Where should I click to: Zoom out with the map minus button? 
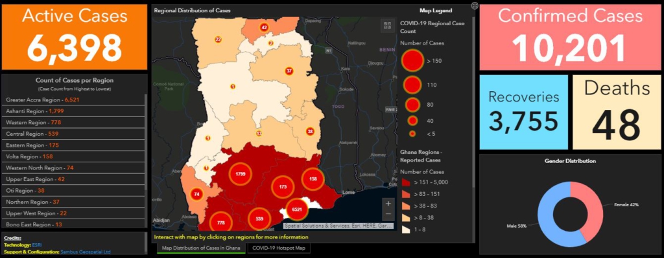click(388, 214)
